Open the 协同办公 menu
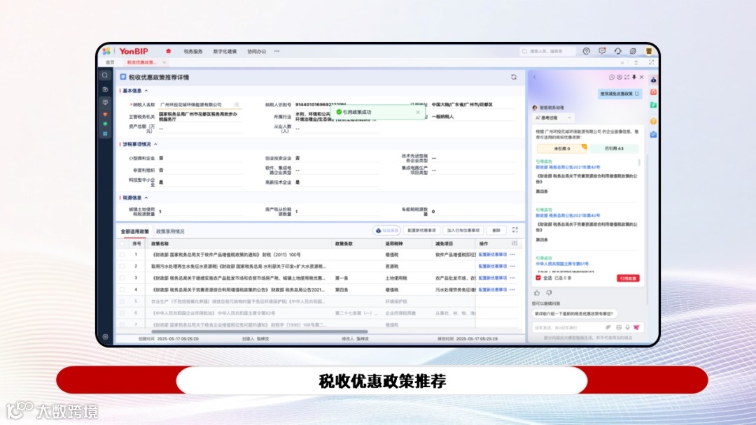Viewport: 756px width, 425px height. [256, 52]
